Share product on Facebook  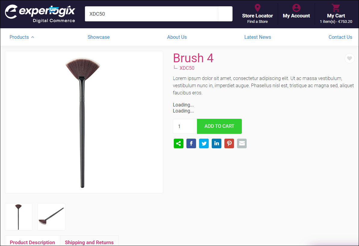191,143
